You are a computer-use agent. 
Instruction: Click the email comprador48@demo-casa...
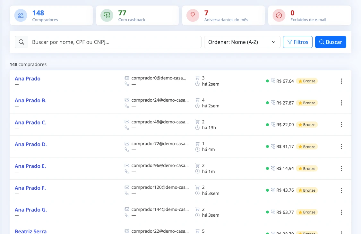pos(160,122)
